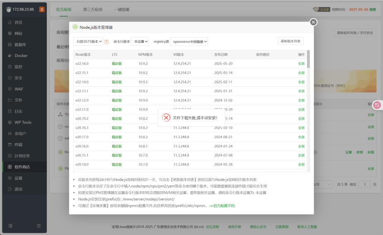Viewport: 383px width, 235px height.
Task: Open the 命令行版本 未设置 dropdown
Action: pos(140,41)
